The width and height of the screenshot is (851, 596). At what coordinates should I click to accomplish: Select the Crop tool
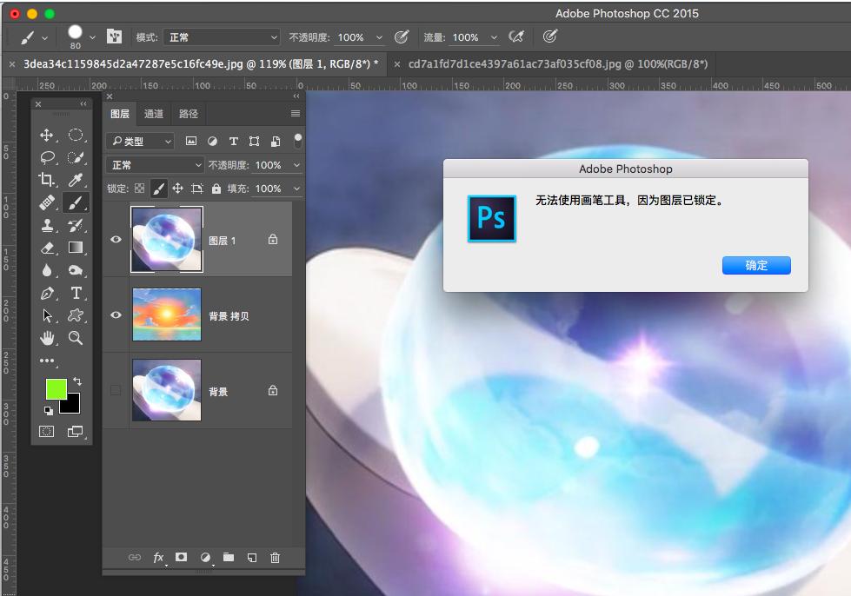47,180
